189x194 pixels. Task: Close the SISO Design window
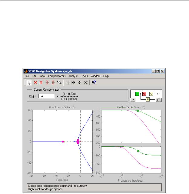[x=162, y=71]
